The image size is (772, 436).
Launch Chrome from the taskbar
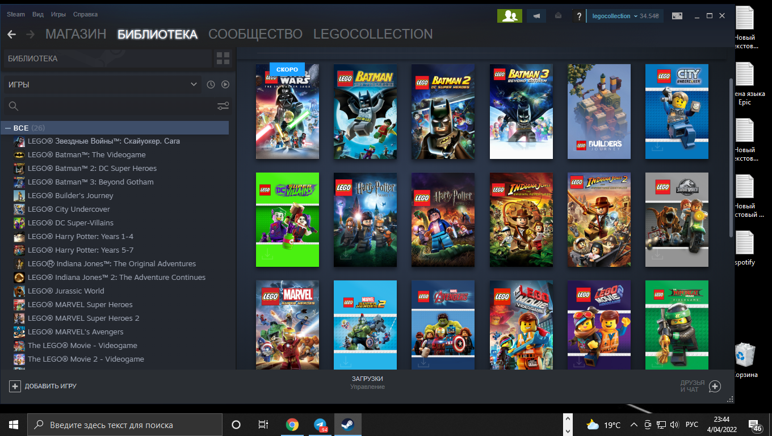click(x=292, y=425)
